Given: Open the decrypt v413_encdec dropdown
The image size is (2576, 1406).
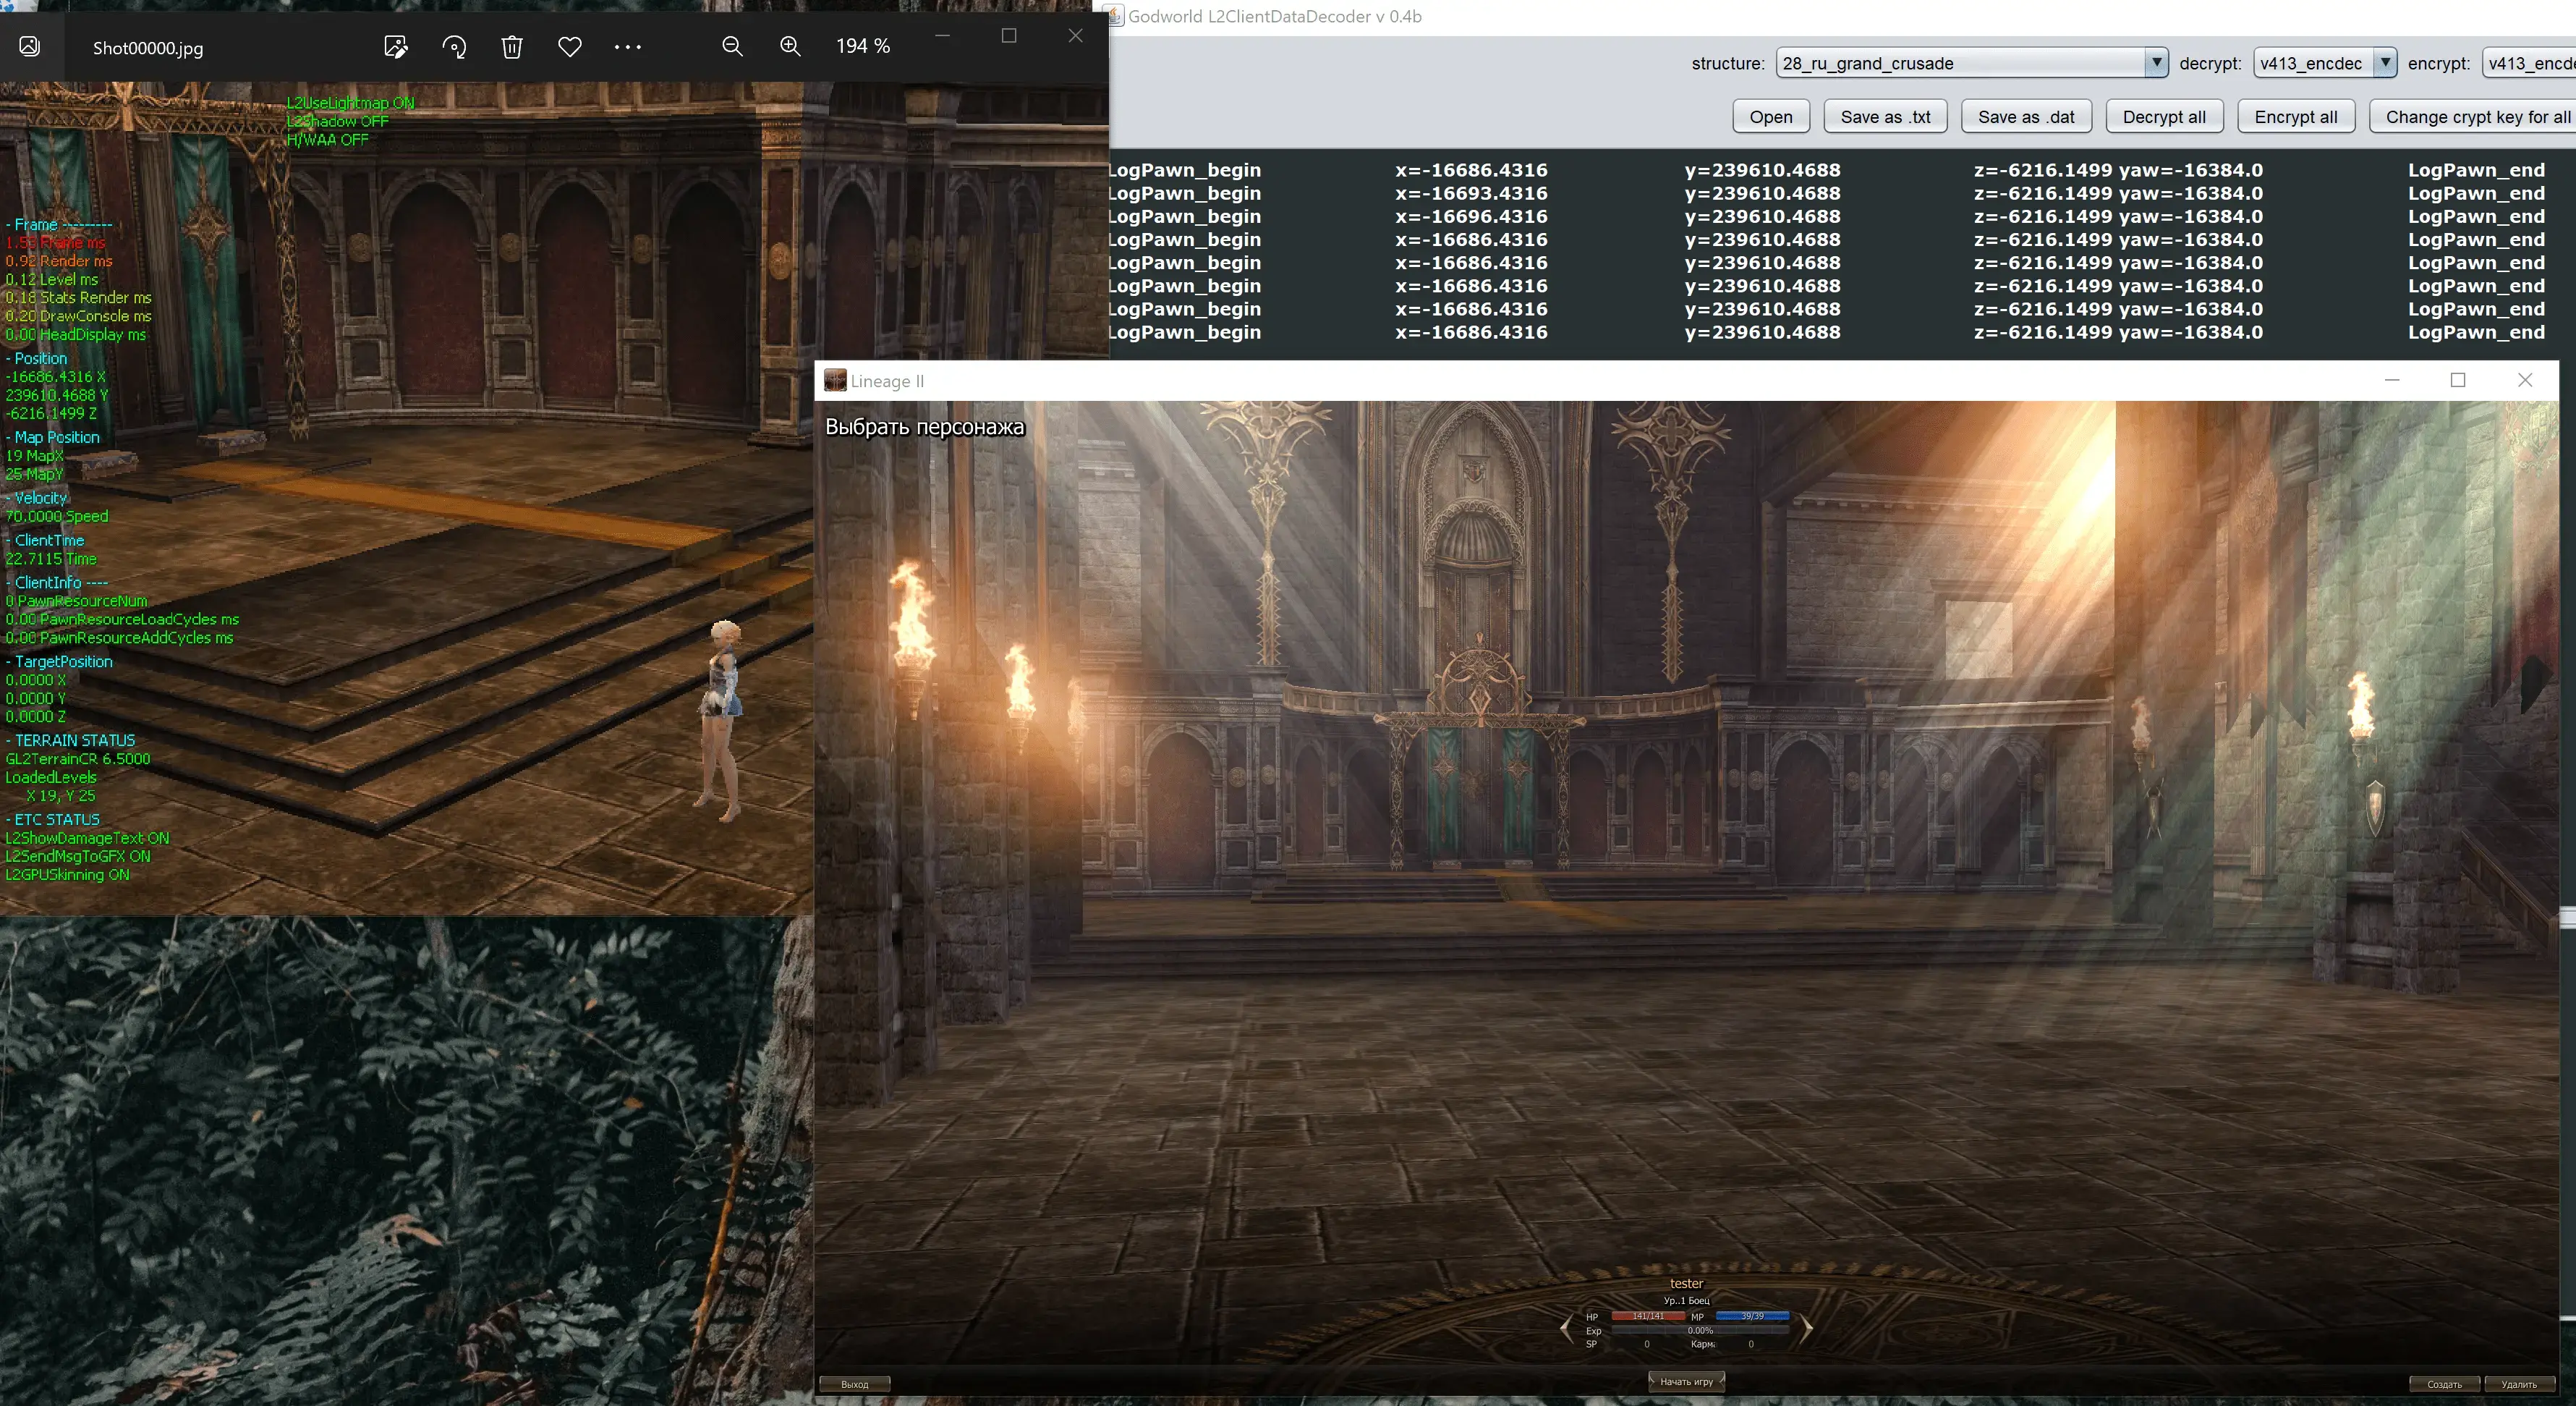Looking at the screenshot, I should click(x=2325, y=62).
